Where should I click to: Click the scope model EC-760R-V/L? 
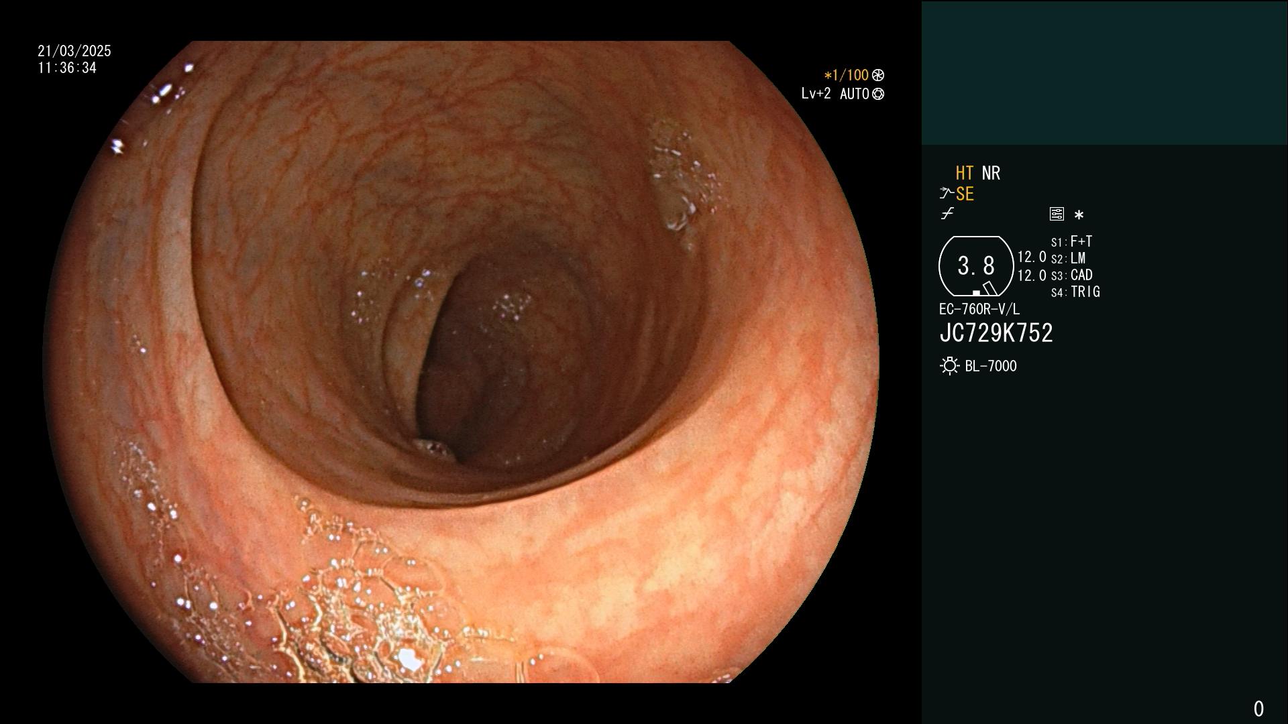coord(979,309)
